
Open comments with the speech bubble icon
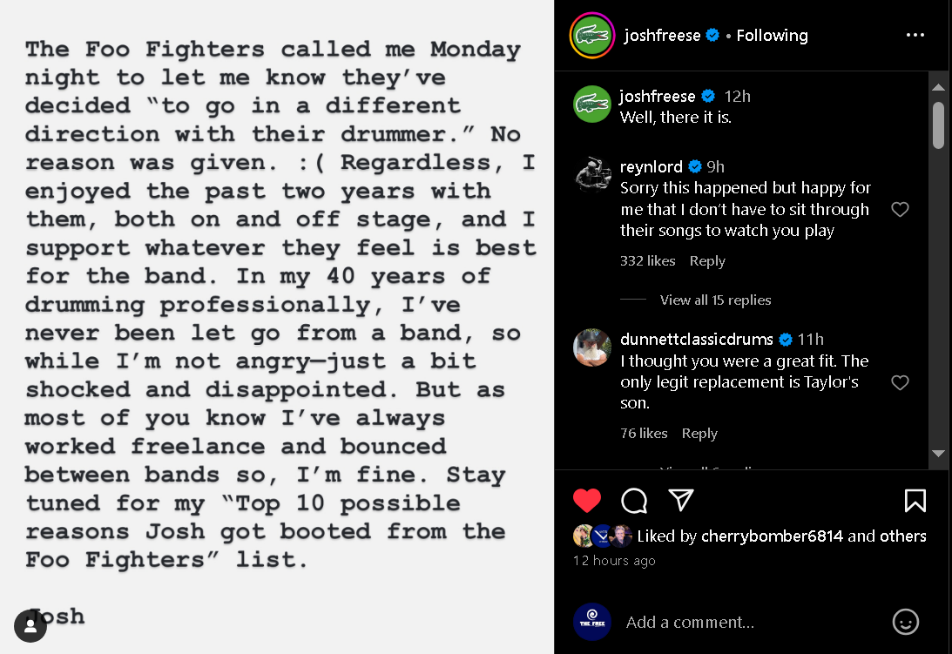point(634,500)
